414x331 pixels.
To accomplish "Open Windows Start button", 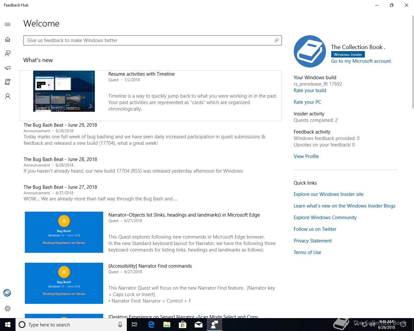I will click(8, 325).
